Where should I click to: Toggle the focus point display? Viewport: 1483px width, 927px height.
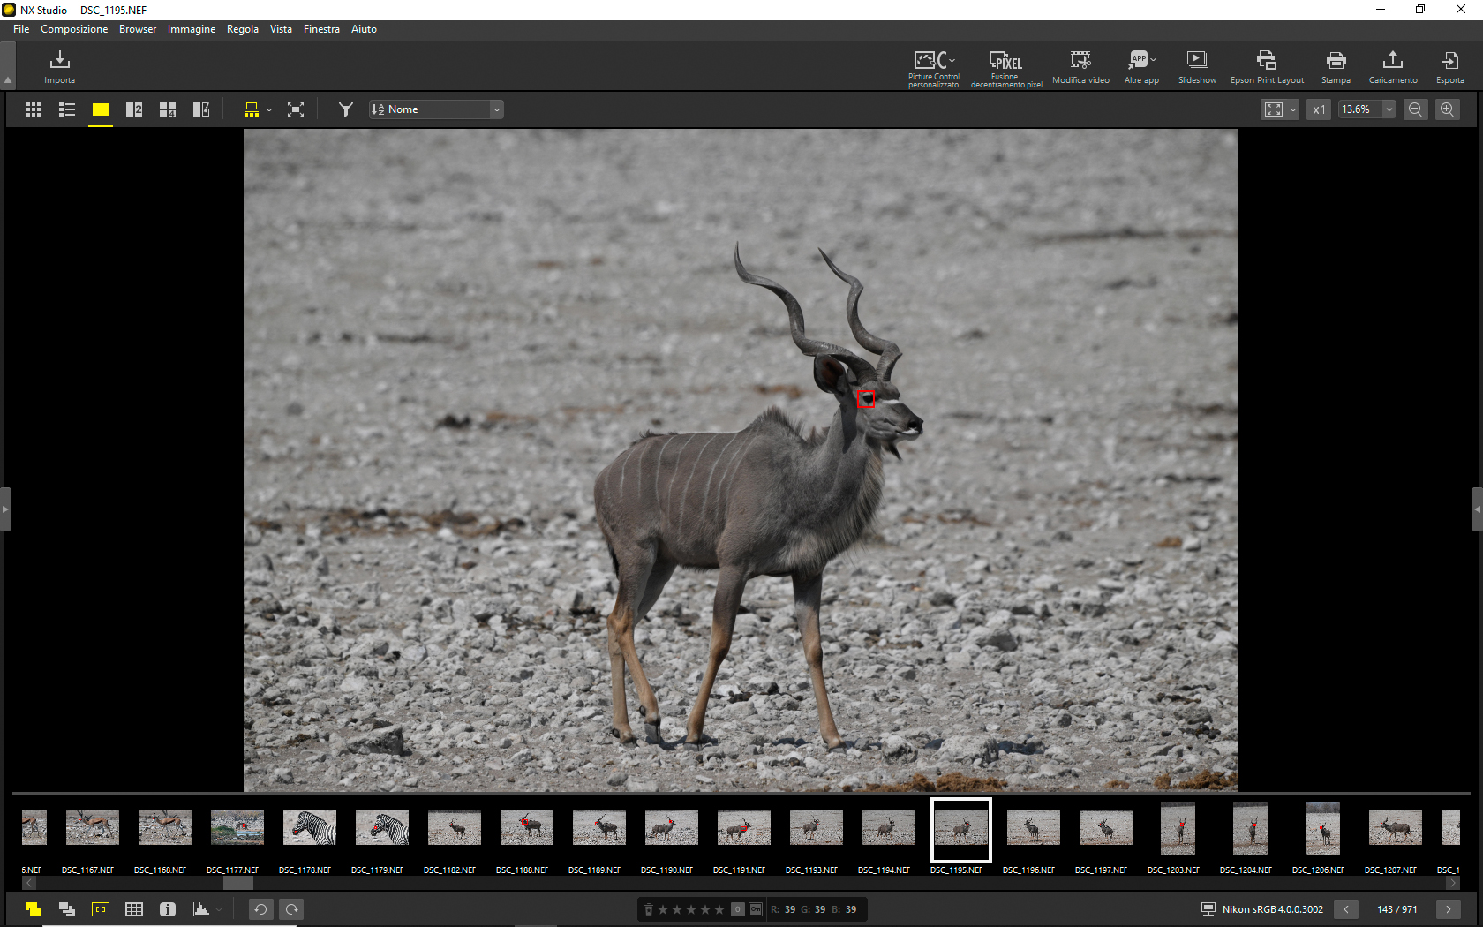[100, 909]
